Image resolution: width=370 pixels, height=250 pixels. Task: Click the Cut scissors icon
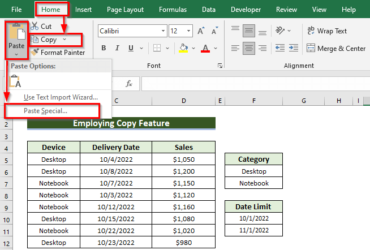[34, 27]
